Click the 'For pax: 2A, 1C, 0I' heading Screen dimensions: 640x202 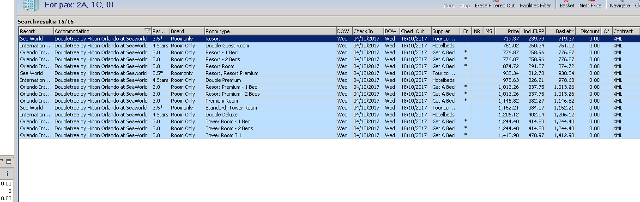(79, 6)
